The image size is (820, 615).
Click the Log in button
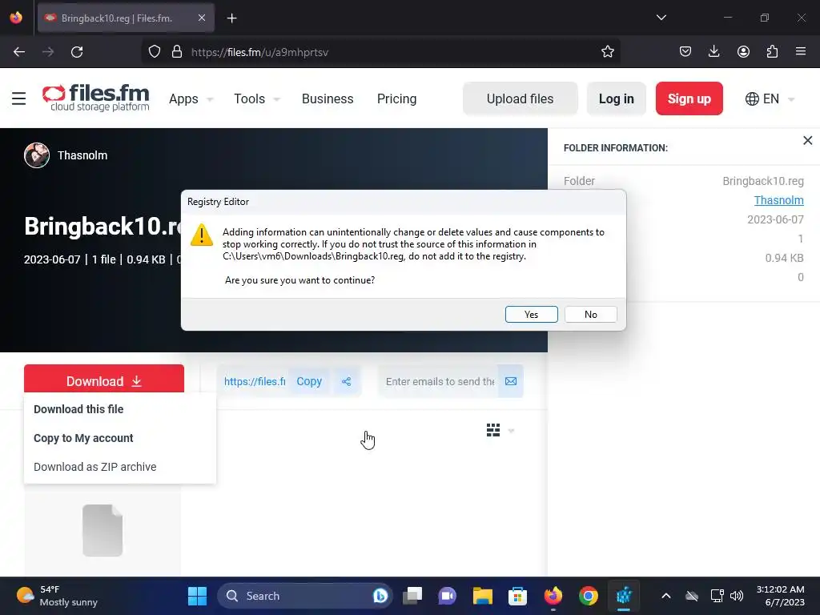[616, 98]
